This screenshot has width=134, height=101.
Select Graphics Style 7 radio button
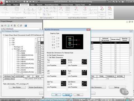[57, 41]
